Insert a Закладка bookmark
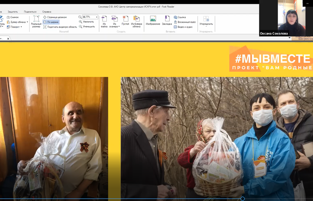The width and height of the screenshot is (313, 201). [167, 21]
